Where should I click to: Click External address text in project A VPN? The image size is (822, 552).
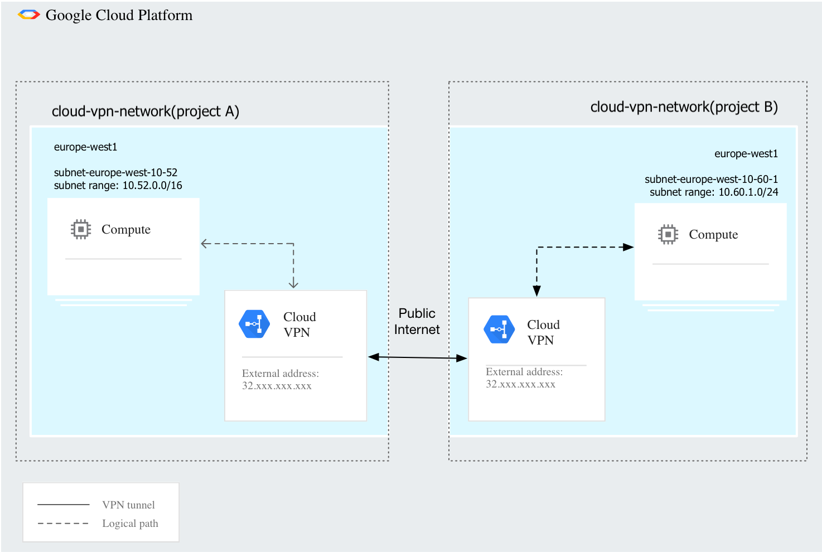[x=281, y=380]
